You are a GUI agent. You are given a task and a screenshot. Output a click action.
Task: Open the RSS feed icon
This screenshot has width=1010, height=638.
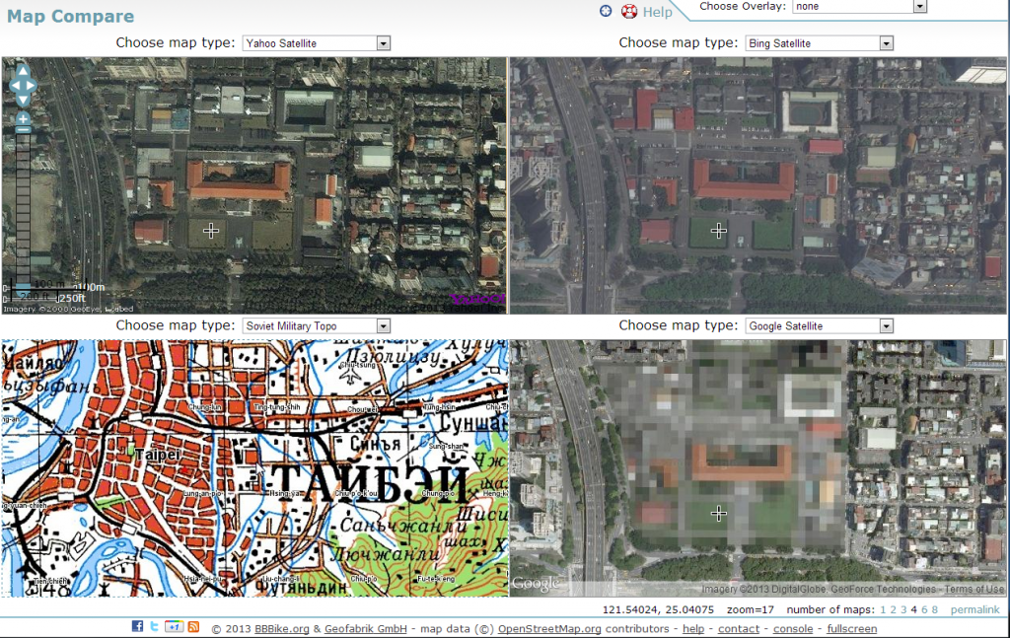(x=193, y=626)
